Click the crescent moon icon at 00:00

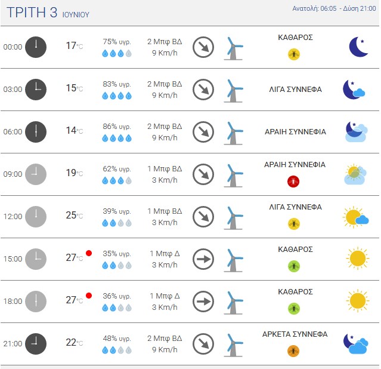[x=358, y=47]
